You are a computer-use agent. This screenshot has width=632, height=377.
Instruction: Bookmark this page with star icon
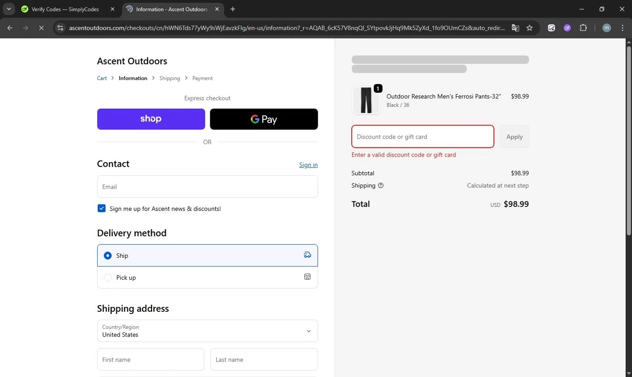(530, 28)
